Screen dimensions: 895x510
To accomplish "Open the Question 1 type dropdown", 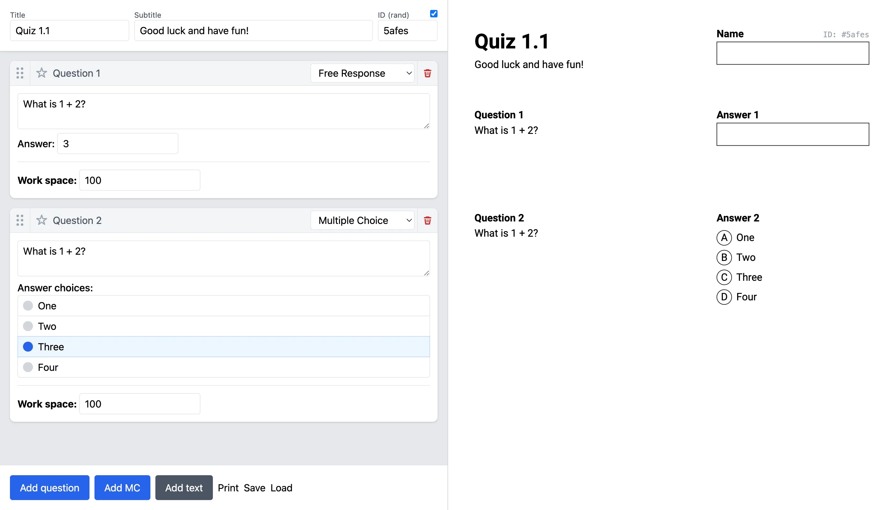I will click(363, 73).
